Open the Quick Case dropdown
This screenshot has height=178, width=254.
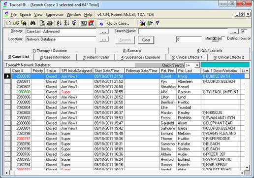coord(118,24)
